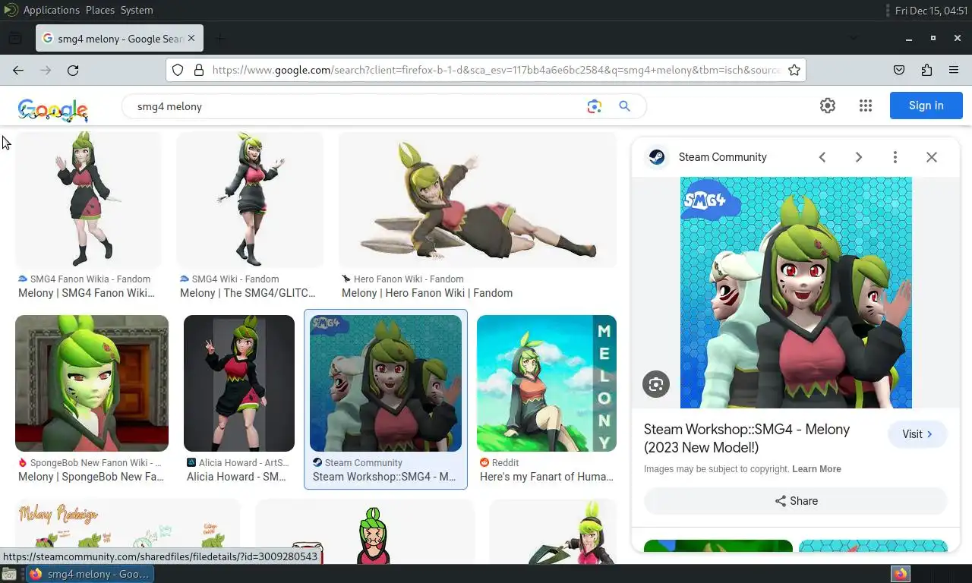Open the Applications menu
The image size is (972, 583).
point(51,10)
